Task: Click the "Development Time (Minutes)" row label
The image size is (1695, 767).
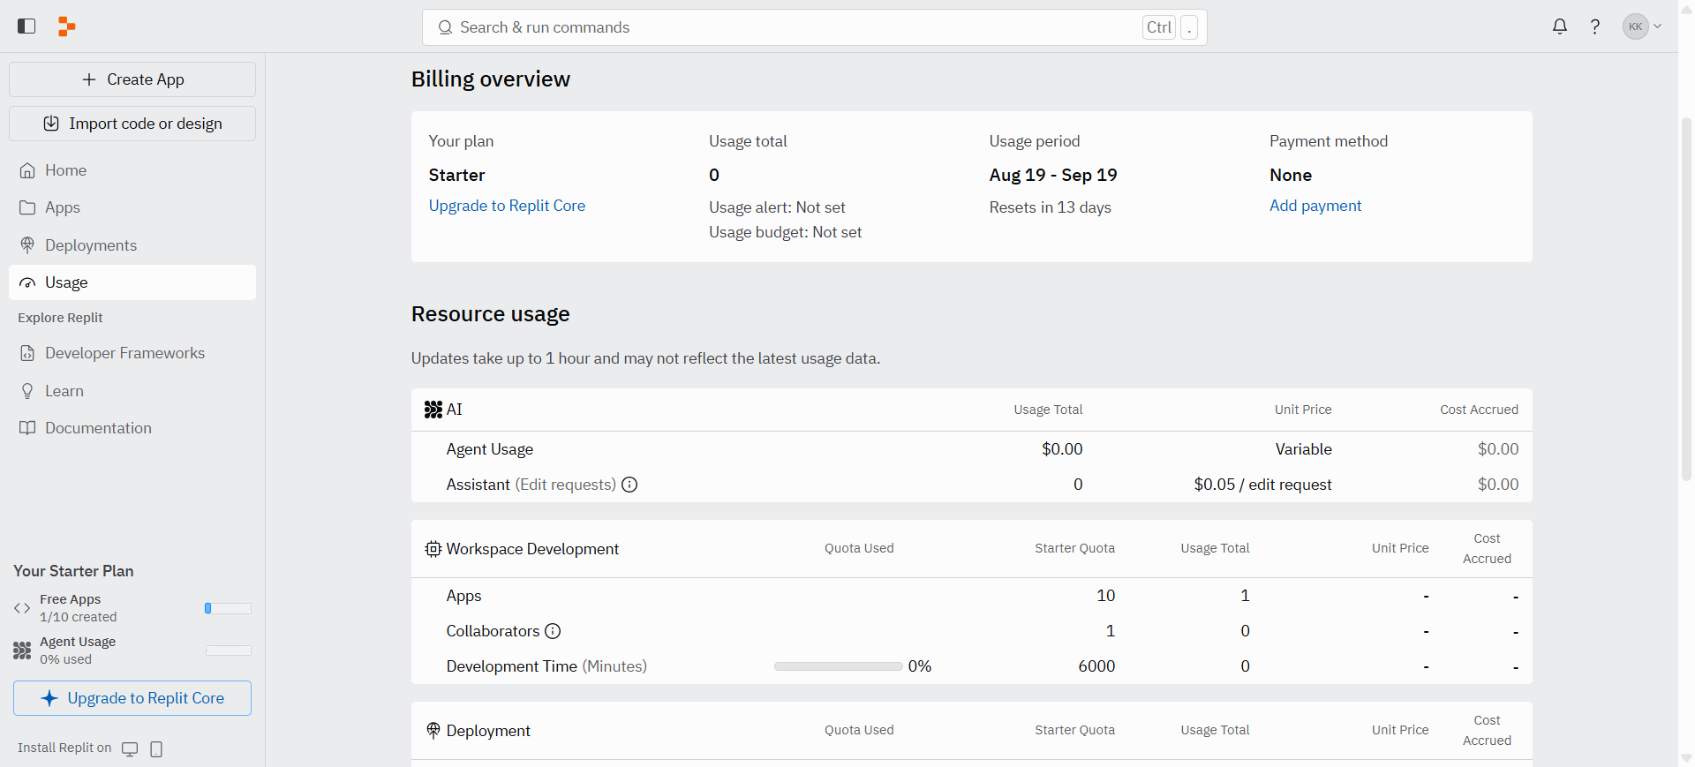Action: pos(546,666)
